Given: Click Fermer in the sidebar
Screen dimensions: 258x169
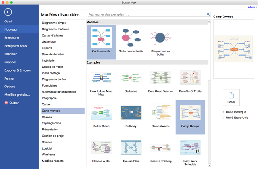Looking at the screenshot, I should tap(9, 78).
